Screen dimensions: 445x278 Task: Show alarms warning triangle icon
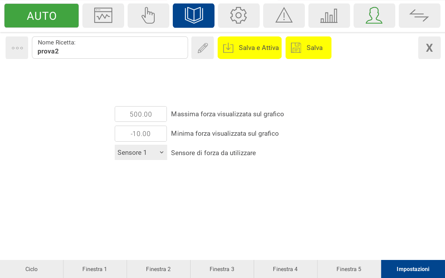(284, 16)
